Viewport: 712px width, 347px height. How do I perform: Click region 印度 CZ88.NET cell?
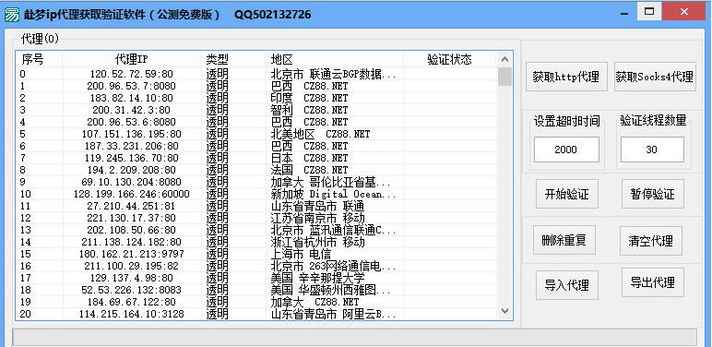[x=309, y=98]
